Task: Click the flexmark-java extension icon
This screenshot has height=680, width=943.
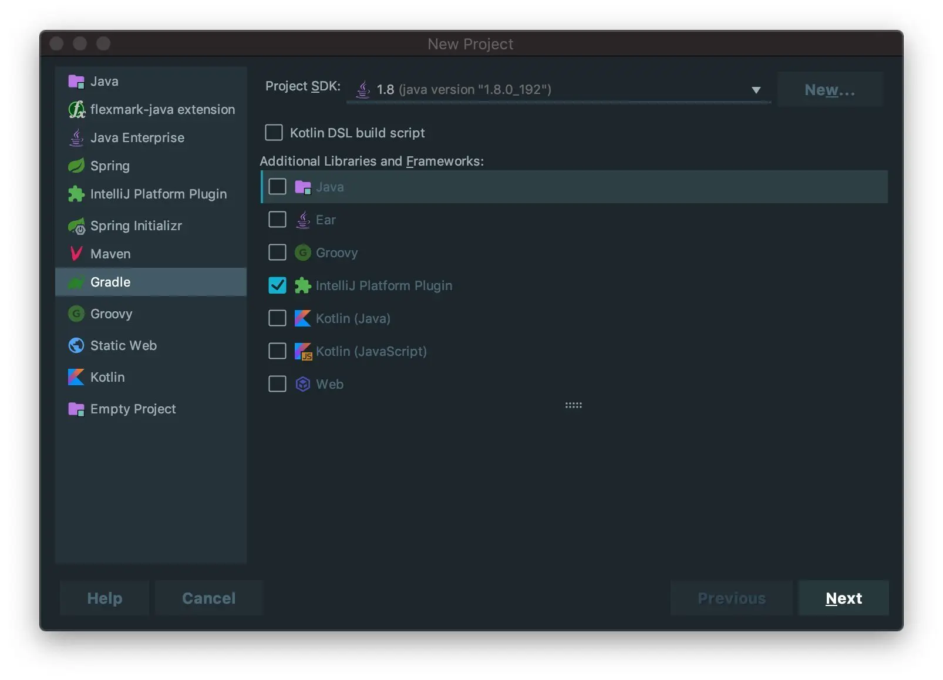Action: tap(76, 110)
